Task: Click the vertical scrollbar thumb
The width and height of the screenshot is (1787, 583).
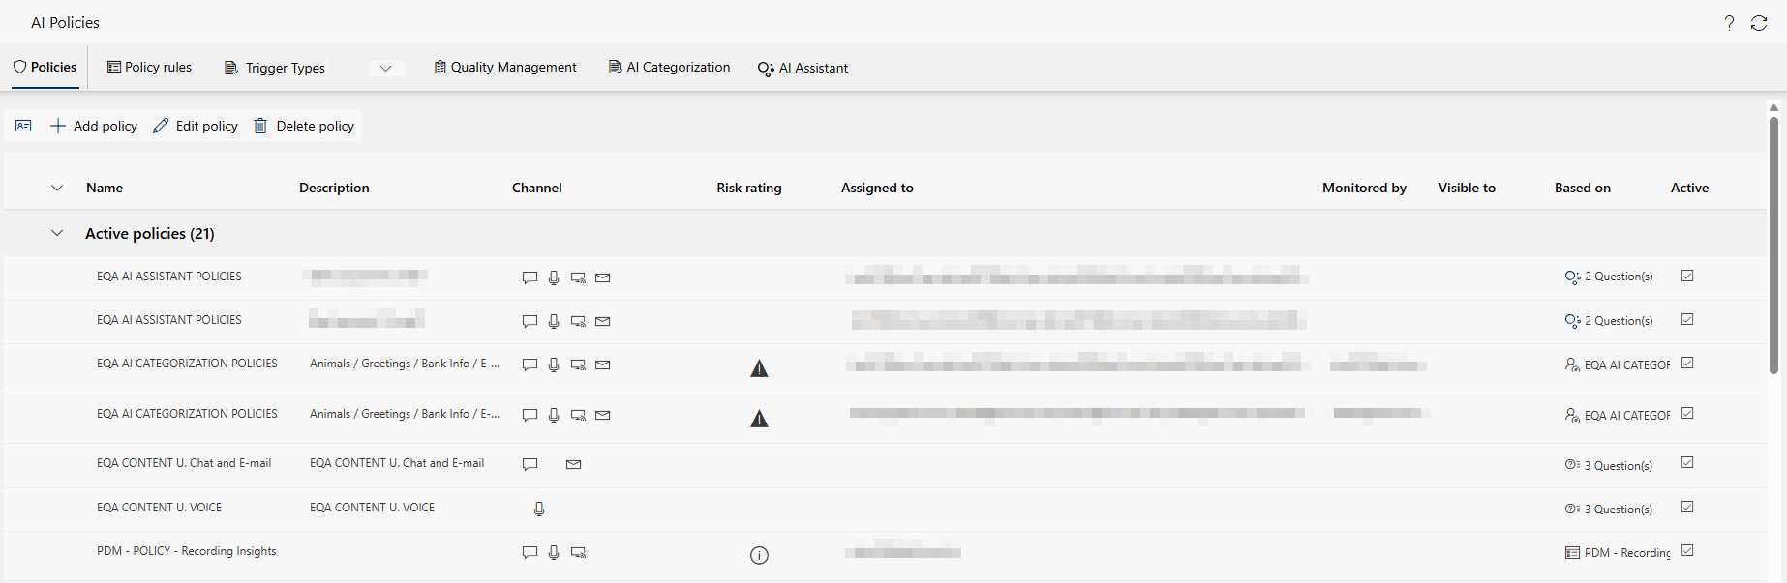Action: pos(1773,242)
